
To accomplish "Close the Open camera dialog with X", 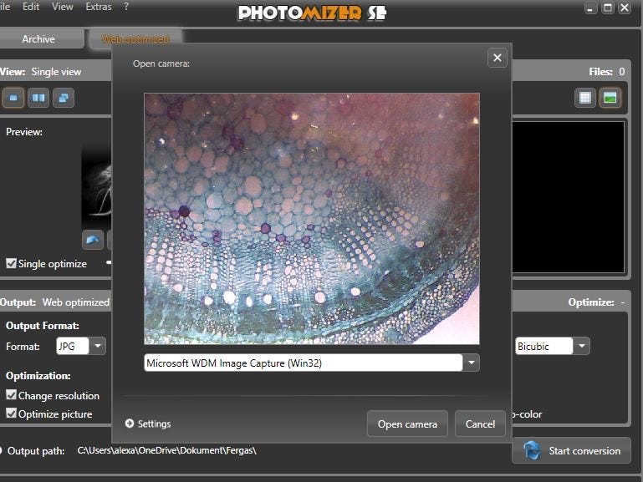I will (498, 58).
